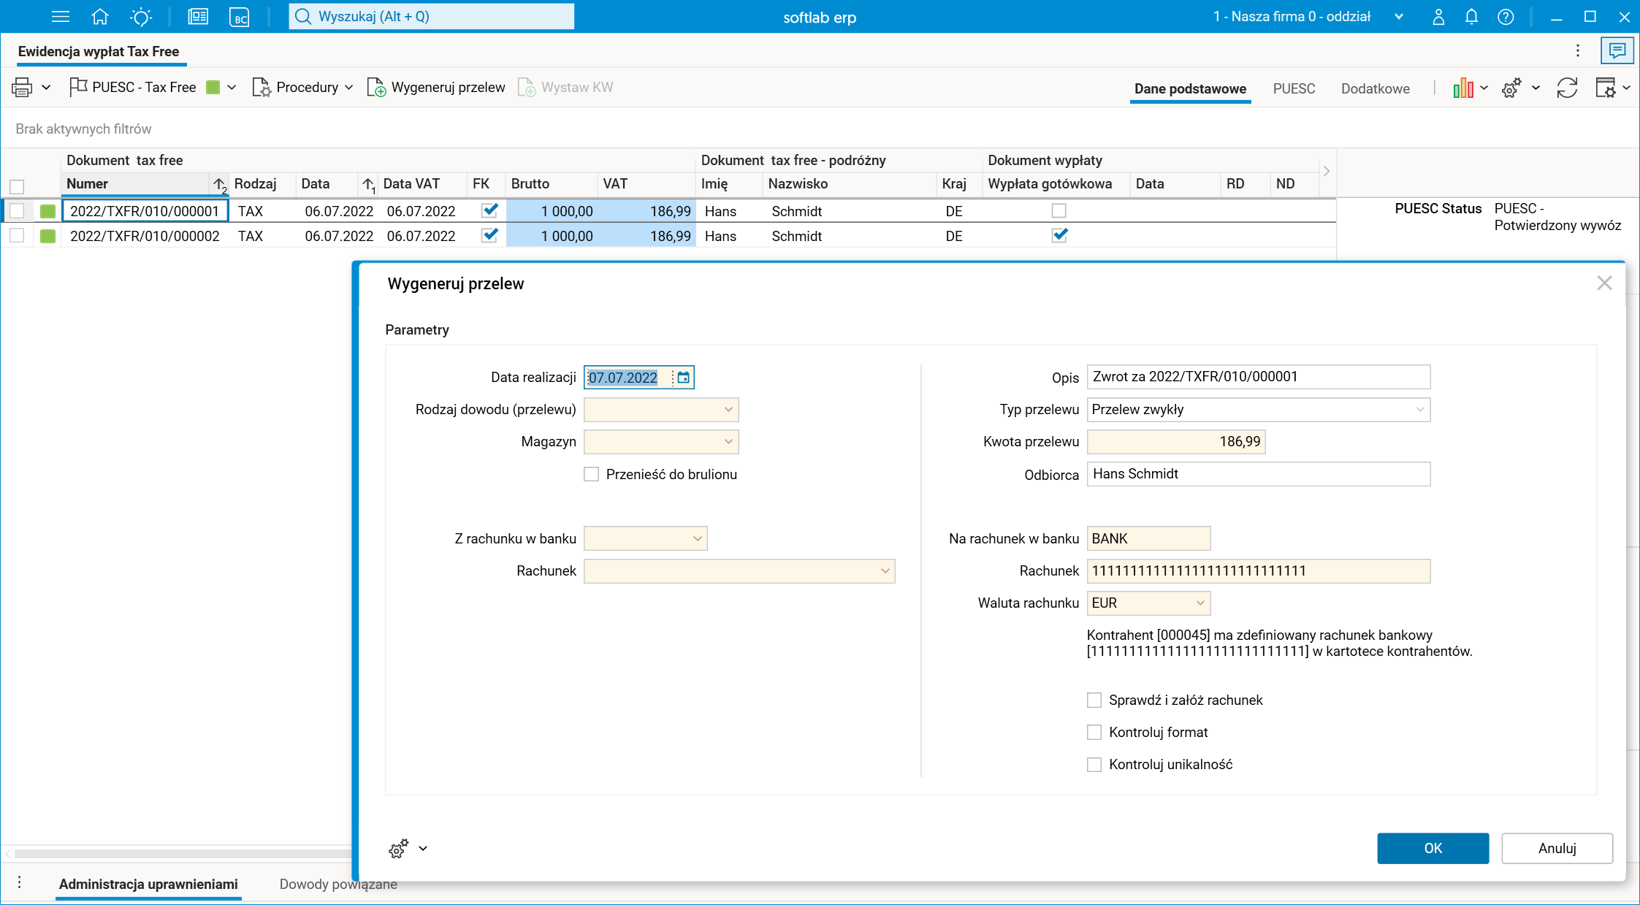Confirm dialog with OK button

(x=1433, y=848)
